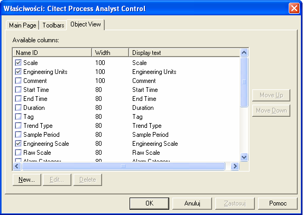303x215 pixels.
Task: Select the Tag row name
Action: click(x=29, y=117)
